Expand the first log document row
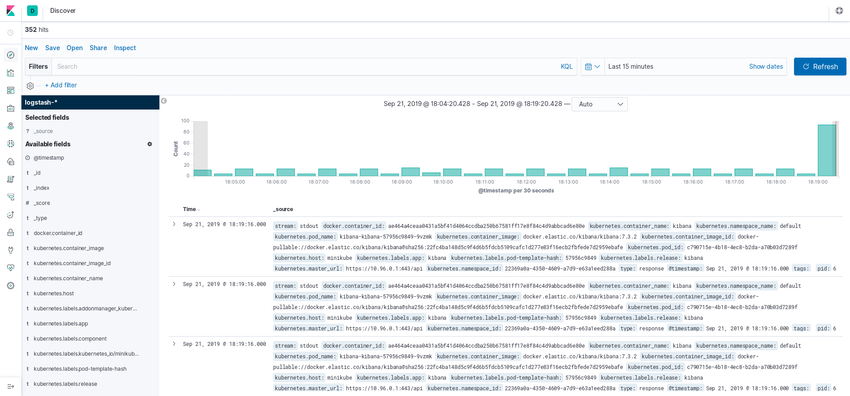The image size is (850, 396). tap(174, 224)
